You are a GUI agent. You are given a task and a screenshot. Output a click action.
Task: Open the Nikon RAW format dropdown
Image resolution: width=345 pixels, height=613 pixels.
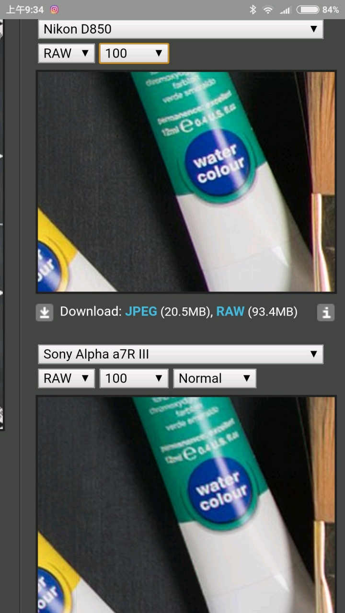66,53
